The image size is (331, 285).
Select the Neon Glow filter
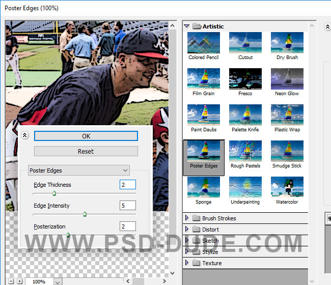287,79
